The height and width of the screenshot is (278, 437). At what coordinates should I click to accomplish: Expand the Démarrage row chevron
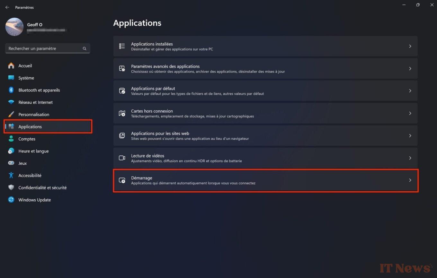410,180
